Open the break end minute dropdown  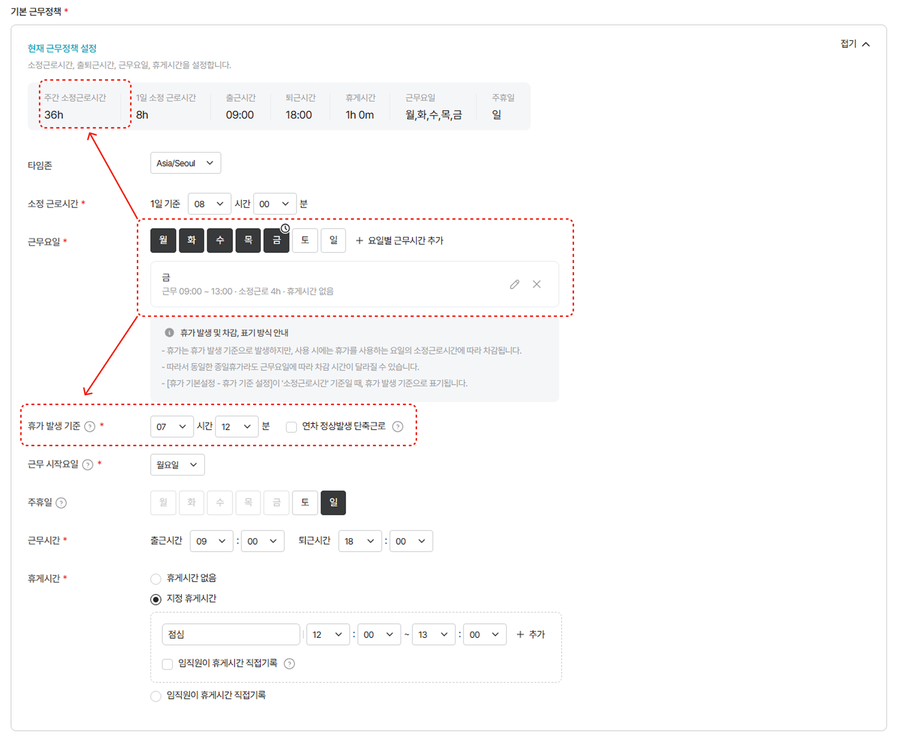coord(485,635)
